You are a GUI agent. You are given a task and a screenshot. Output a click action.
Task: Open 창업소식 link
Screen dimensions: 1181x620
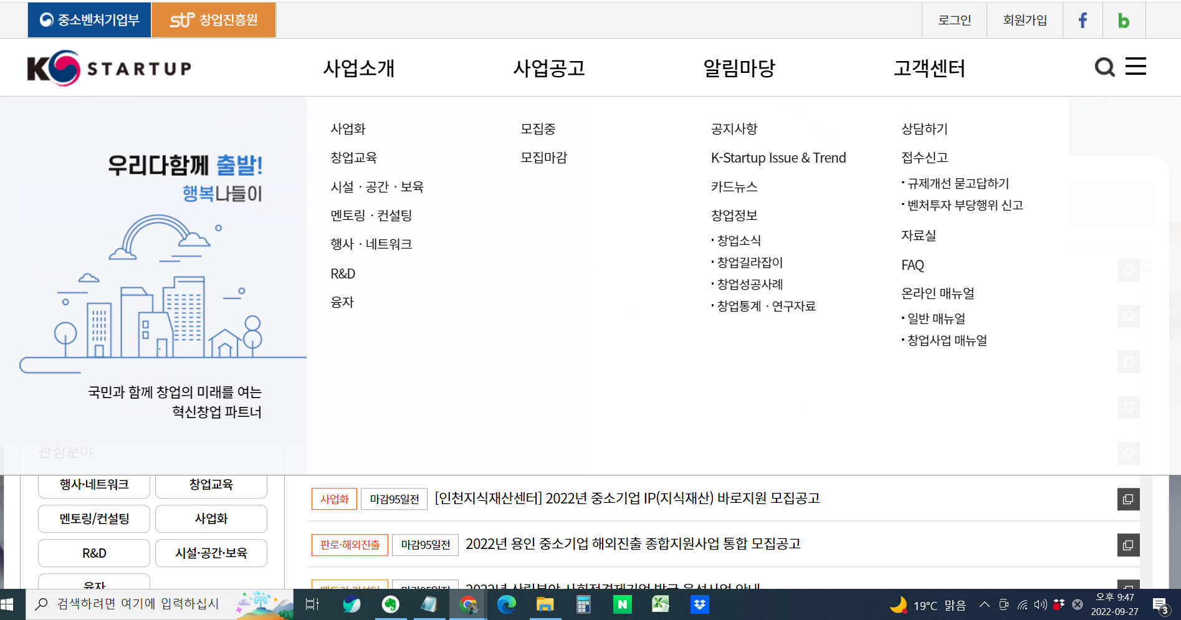[x=739, y=241]
